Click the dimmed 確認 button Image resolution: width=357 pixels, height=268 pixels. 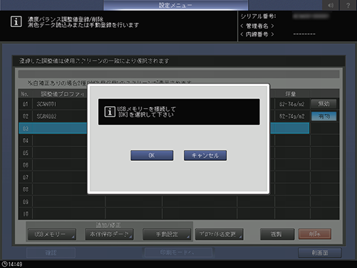click(51, 253)
